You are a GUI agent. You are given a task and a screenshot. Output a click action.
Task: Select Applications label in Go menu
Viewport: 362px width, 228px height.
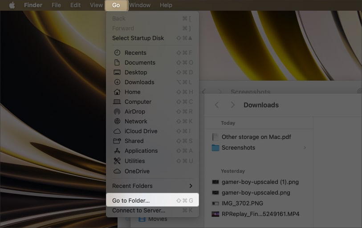coord(141,151)
